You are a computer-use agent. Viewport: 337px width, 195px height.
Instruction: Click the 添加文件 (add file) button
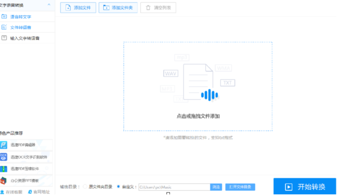tap(78, 8)
